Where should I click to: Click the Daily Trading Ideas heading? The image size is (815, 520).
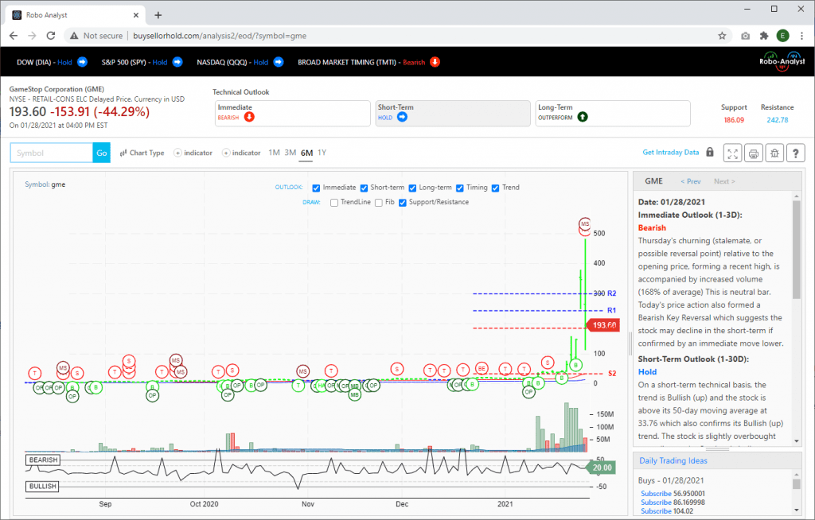point(673,460)
